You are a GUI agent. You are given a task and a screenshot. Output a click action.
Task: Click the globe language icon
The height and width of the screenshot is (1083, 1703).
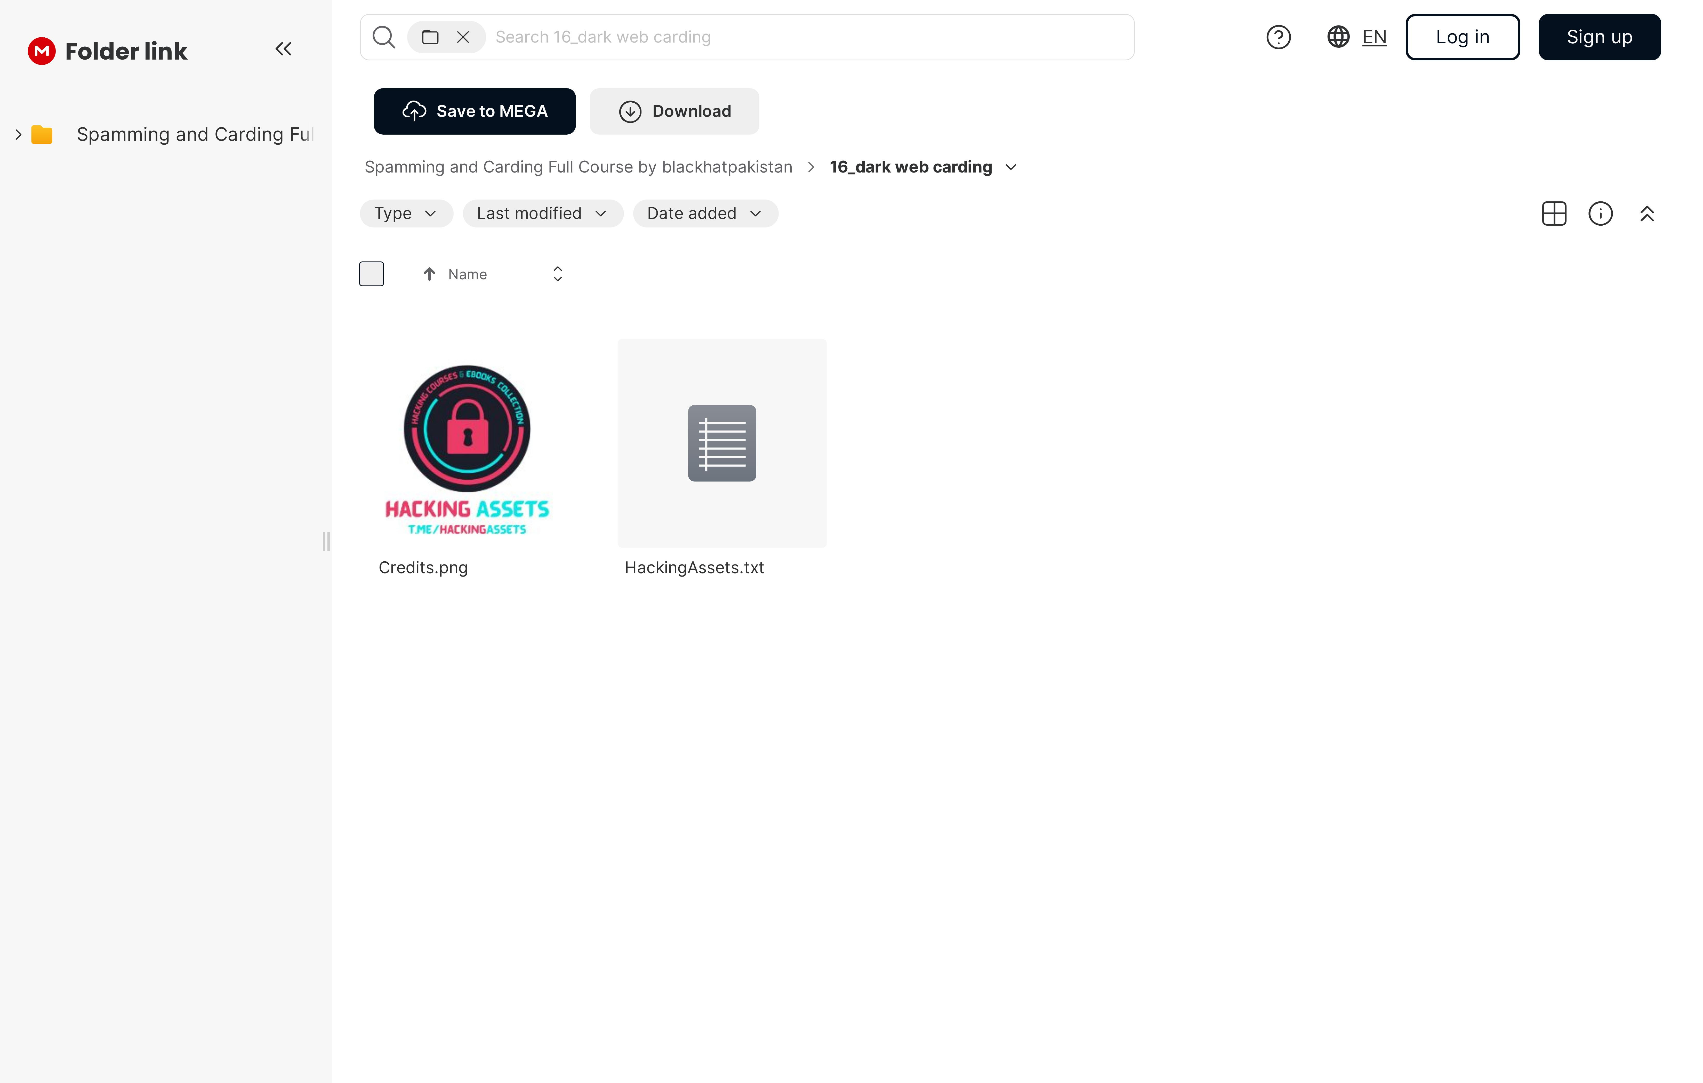(x=1338, y=37)
